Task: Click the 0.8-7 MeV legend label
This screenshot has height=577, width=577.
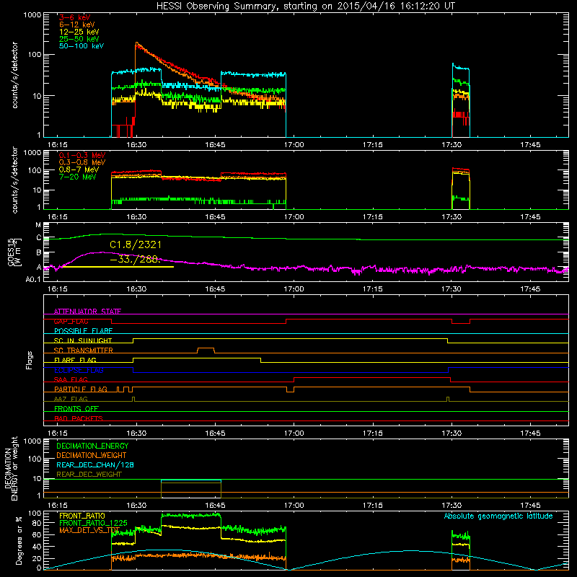Action: (79, 169)
